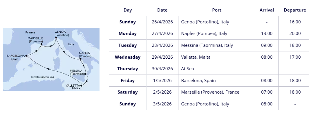Viewport: 309px width, 117px height.
Task: Click the Arrival column header
Action: click(x=267, y=10)
